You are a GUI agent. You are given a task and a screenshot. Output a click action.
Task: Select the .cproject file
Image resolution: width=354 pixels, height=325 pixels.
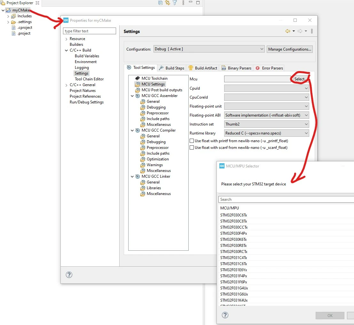coord(25,28)
